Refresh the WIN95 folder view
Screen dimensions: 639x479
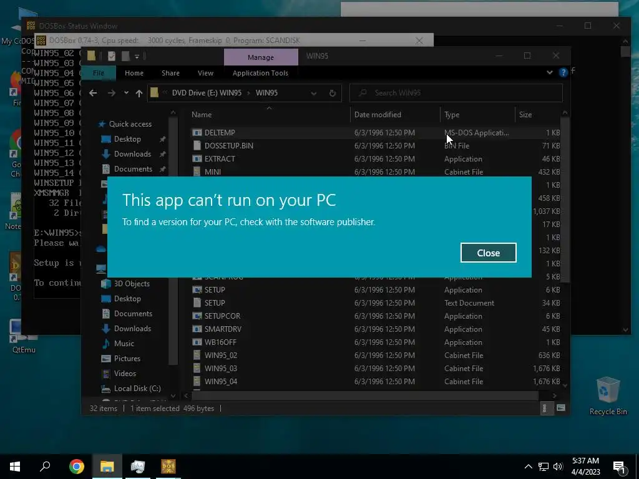333,94
